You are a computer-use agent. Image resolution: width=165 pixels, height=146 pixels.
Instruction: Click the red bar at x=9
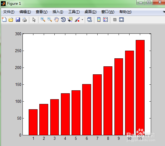coord(119,97)
